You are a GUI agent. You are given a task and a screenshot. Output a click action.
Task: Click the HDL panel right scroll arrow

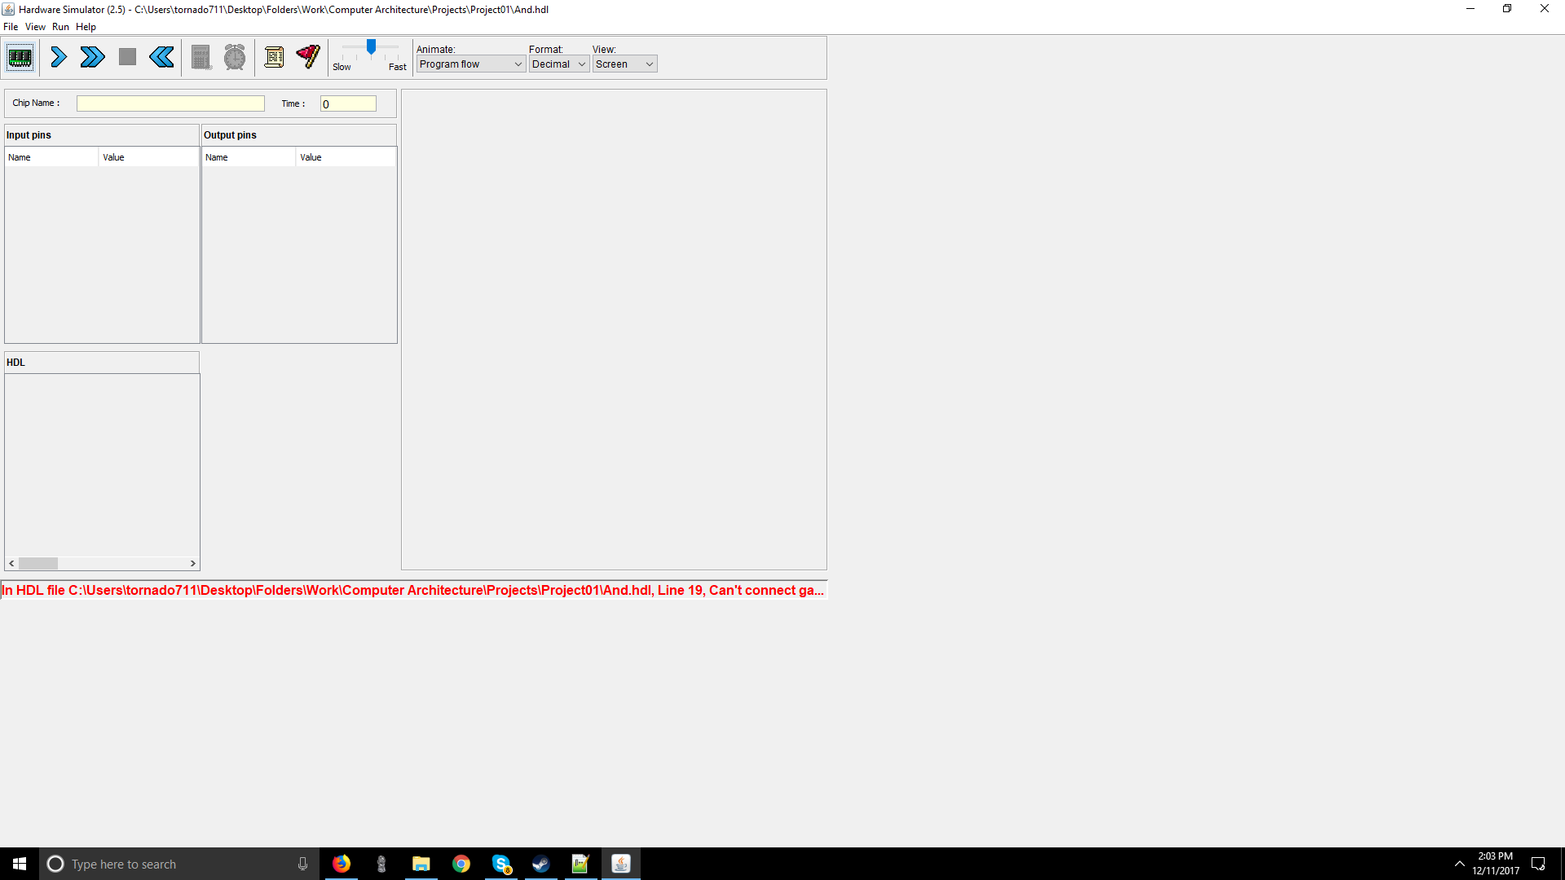pyautogui.click(x=193, y=563)
